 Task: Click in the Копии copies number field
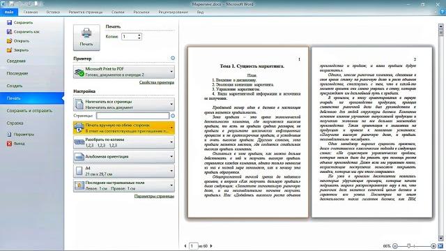point(130,36)
